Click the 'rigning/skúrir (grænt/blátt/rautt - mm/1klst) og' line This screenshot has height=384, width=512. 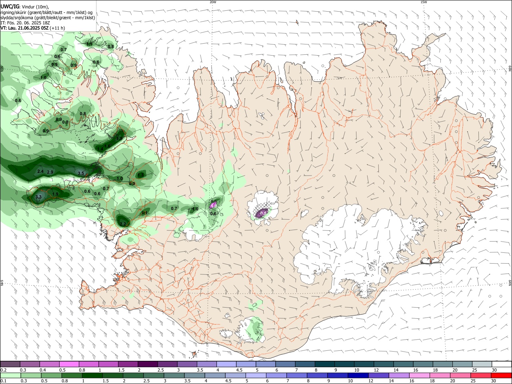pos(46,12)
